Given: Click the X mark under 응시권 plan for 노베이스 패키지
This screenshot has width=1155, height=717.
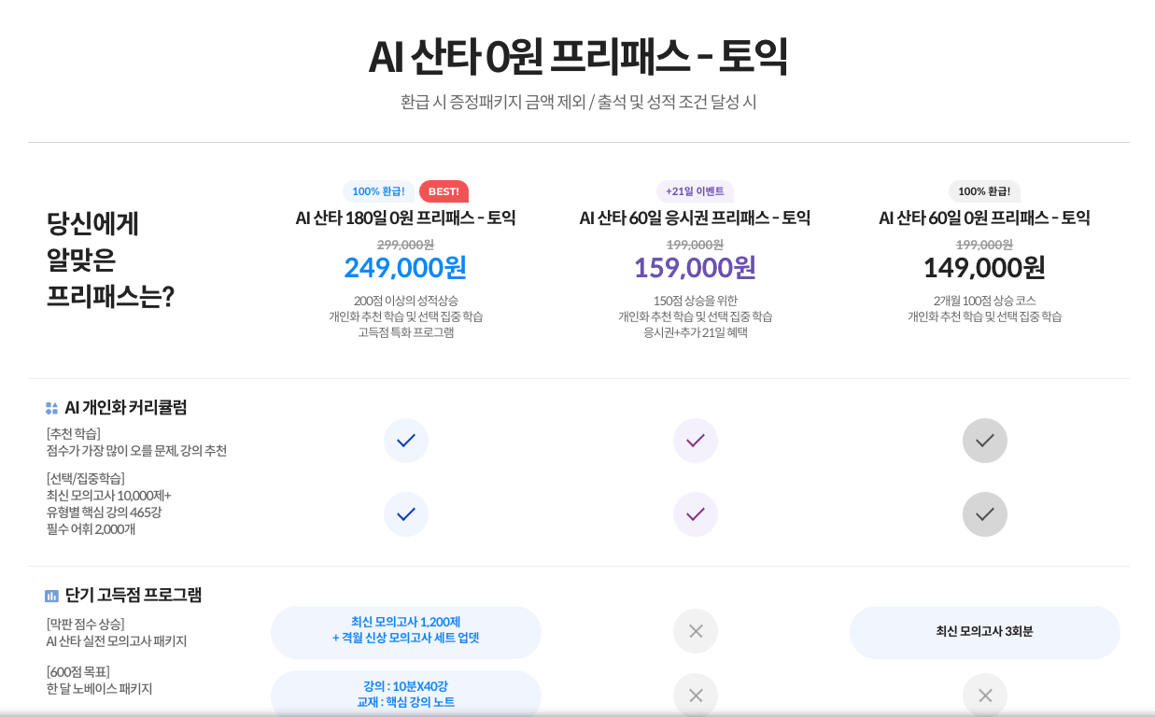Looking at the screenshot, I should pyautogui.click(x=695, y=696).
